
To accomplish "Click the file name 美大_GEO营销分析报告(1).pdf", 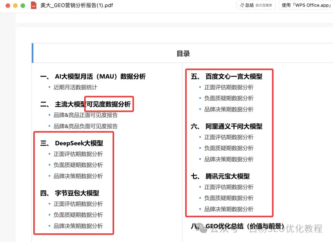I will (77, 5).
